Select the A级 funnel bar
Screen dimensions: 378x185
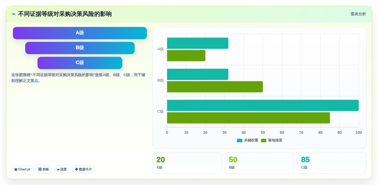click(x=80, y=33)
